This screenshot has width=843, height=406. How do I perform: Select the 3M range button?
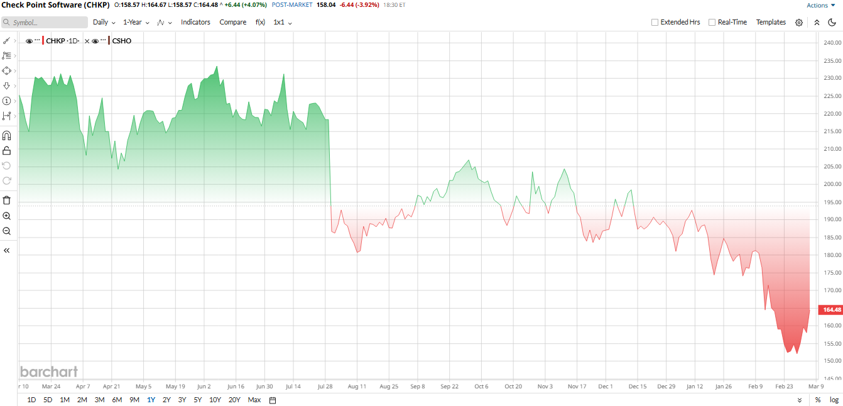pyautogui.click(x=99, y=400)
